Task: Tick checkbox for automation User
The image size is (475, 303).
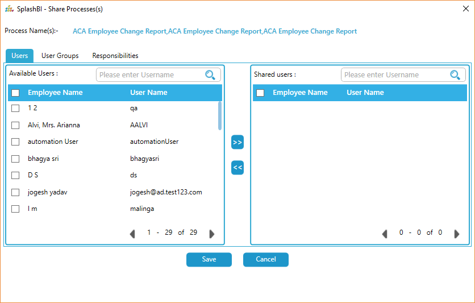Action: 15,142
